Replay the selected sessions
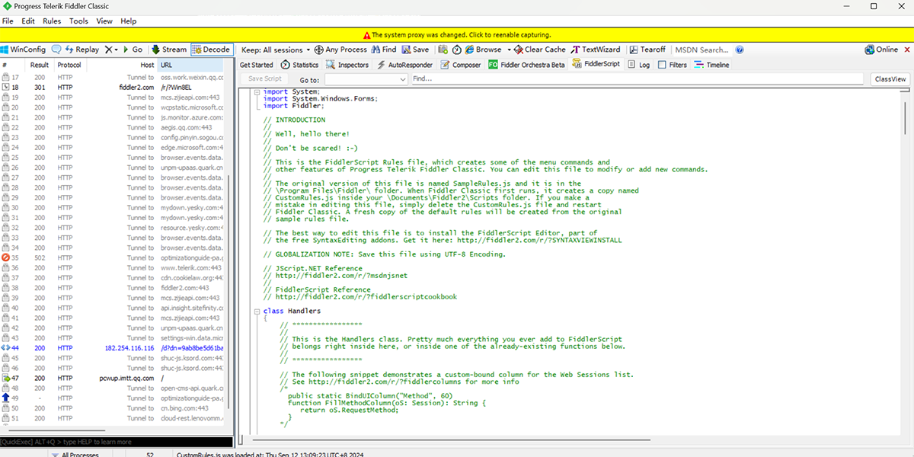Image resolution: width=914 pixels, height=457 pixels. pos(81,50)
